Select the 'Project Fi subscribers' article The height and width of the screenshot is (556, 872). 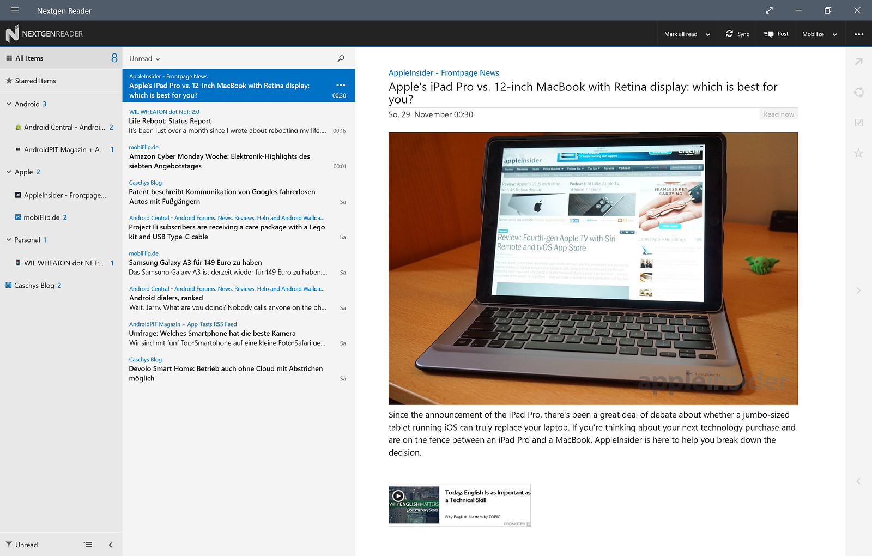coord(239,227)
